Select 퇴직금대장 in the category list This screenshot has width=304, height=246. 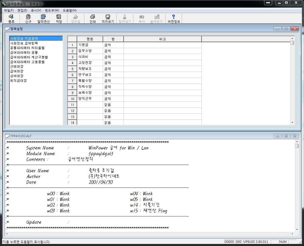(x=18, y=81)
